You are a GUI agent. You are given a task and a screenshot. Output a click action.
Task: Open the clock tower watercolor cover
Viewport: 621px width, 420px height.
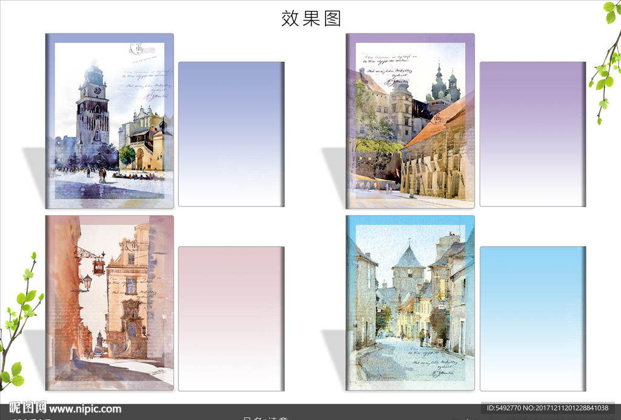[x=110, y=121]
